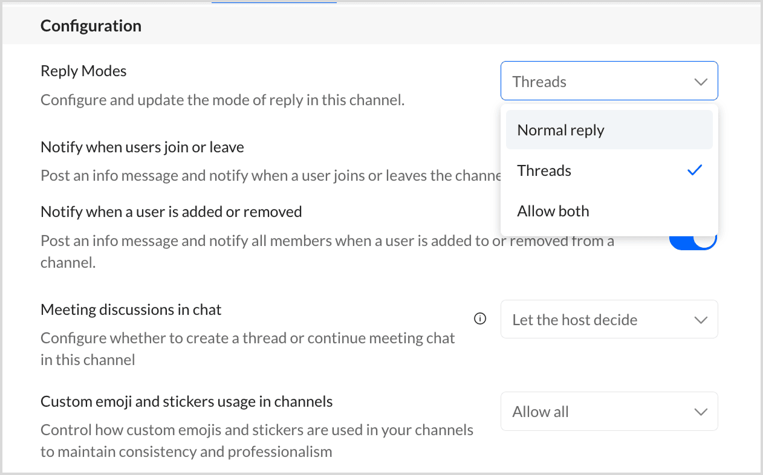Image resolution: width=763 pixels, height=475 pixels.
Task: Expand the 'Allow all' emoji usage dropdown
Action: (609, 412)
